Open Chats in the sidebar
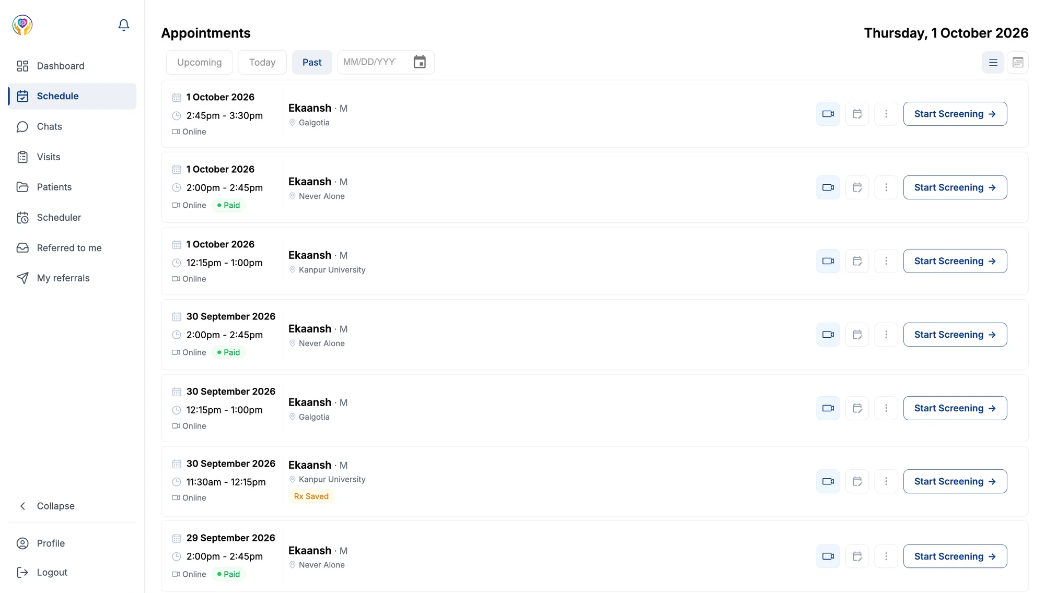The height and width of the screenshot is (593, 1045). pyautogui.click(x=72, y=126)
